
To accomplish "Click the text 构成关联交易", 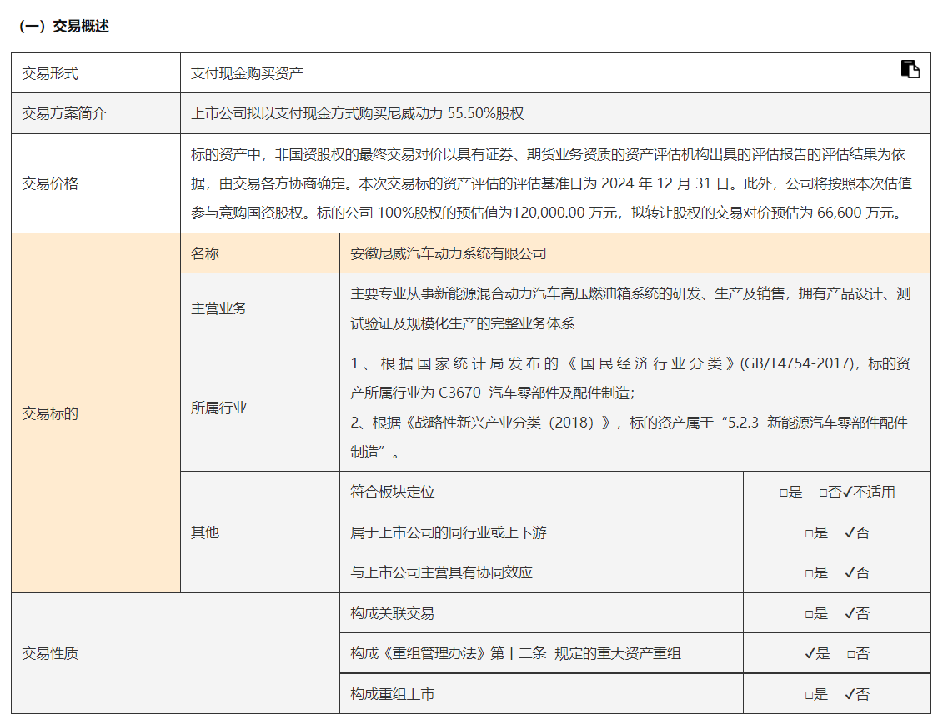I will click(393, 613).
